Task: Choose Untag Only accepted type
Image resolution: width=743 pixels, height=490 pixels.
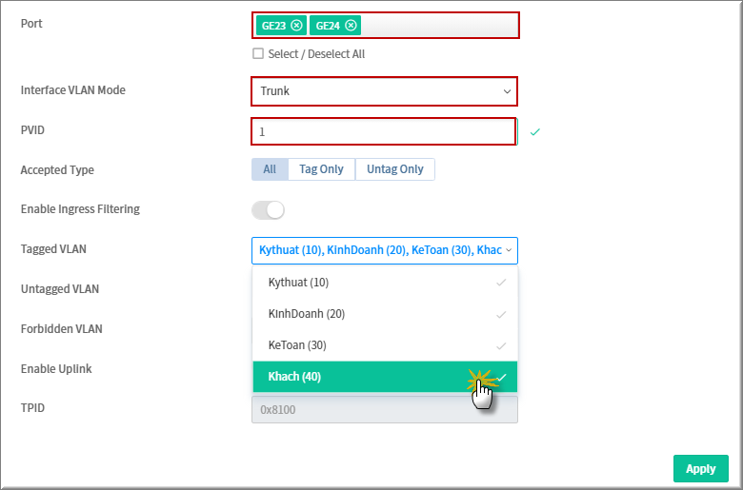Action: tap(394, 169)
